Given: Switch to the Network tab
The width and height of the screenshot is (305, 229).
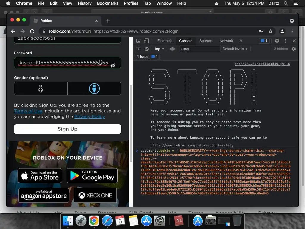Looking at the screenshot, I should pos(226,41).
